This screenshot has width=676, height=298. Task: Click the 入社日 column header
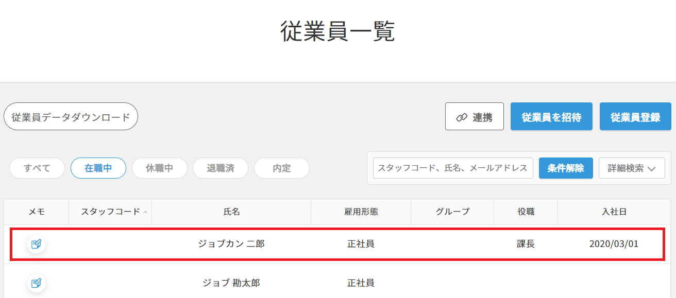point(614,212)
